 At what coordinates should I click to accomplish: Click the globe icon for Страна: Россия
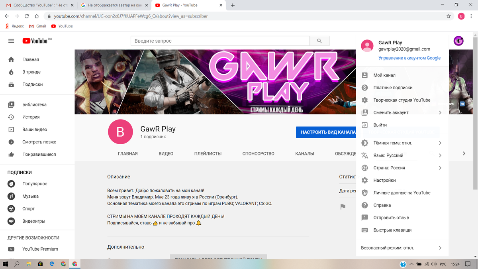tap(364, 168)
